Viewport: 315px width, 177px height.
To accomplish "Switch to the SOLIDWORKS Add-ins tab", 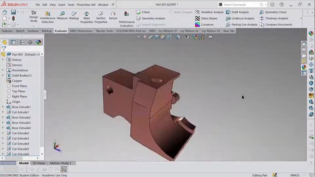I will click(x=131, y=31).
